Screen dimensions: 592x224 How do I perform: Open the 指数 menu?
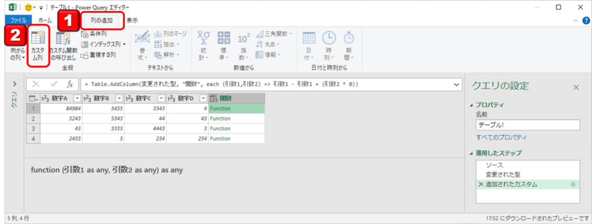tap(244, 46)
